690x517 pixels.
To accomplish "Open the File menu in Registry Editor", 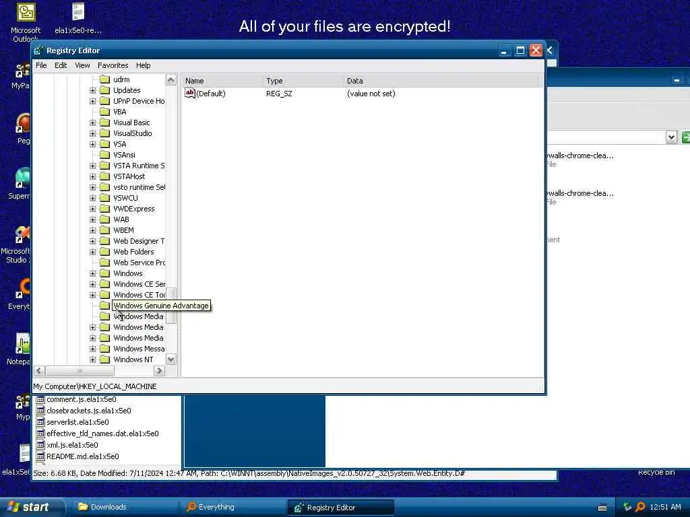I will pos(41,65).
